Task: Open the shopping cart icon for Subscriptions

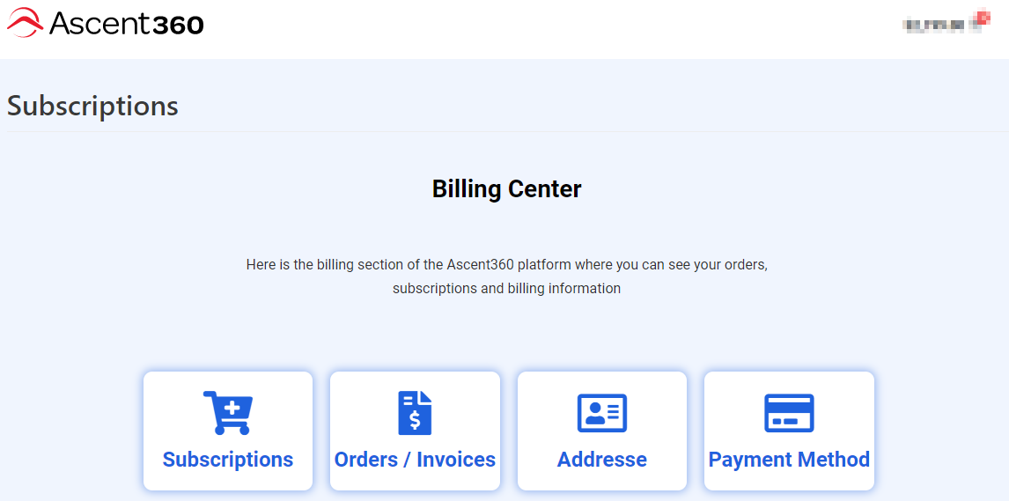Action: (x=228, y=412)
